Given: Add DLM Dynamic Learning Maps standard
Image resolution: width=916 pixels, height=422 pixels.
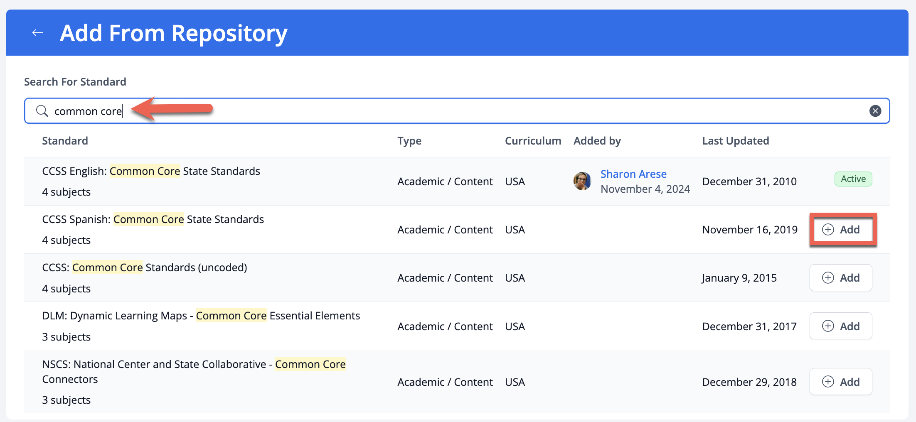Looking at the screenshot, I should click(840, 326).
